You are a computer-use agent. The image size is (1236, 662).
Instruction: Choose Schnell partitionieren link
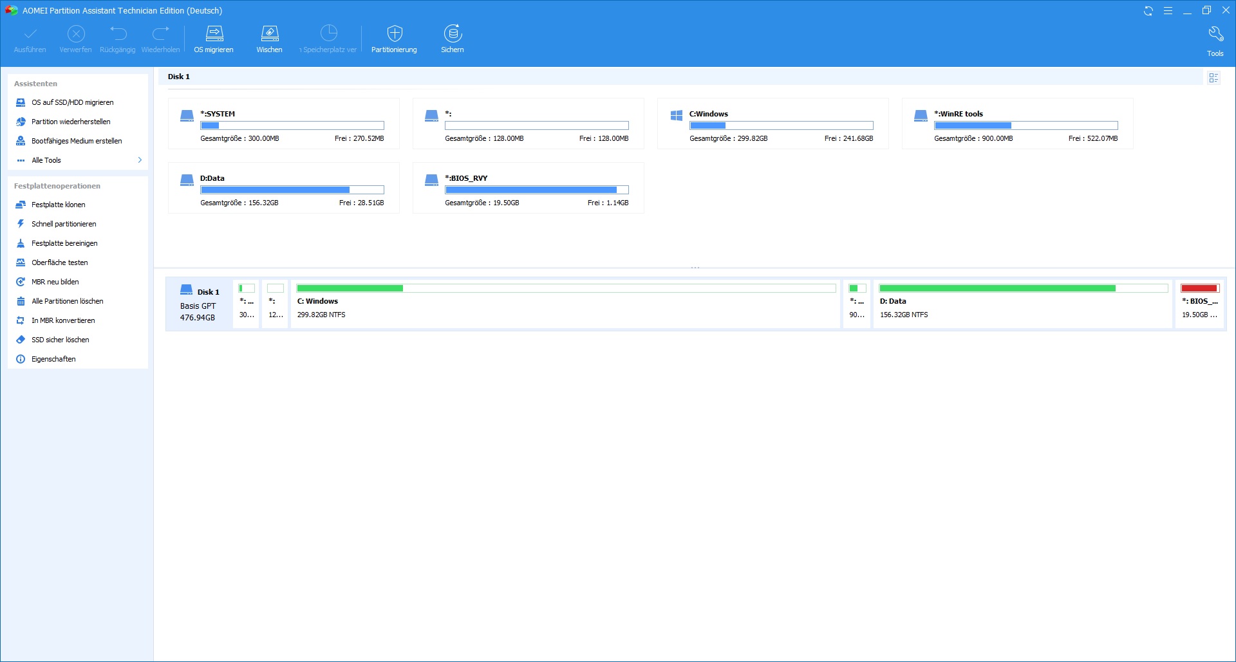(64, 224)
